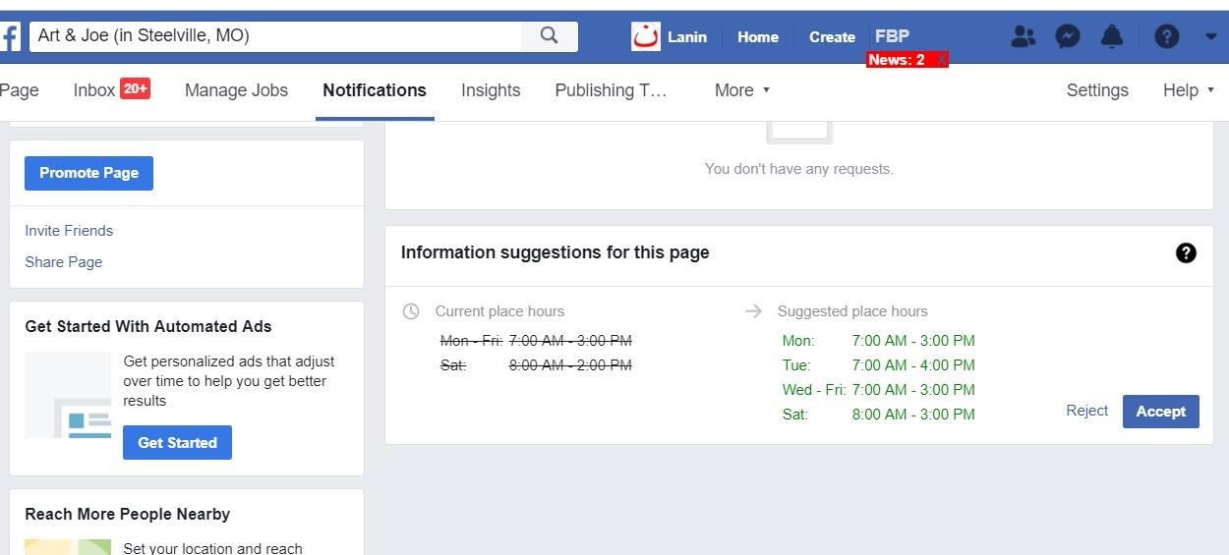Open the account dropdown arrow

click(1210, 36)
